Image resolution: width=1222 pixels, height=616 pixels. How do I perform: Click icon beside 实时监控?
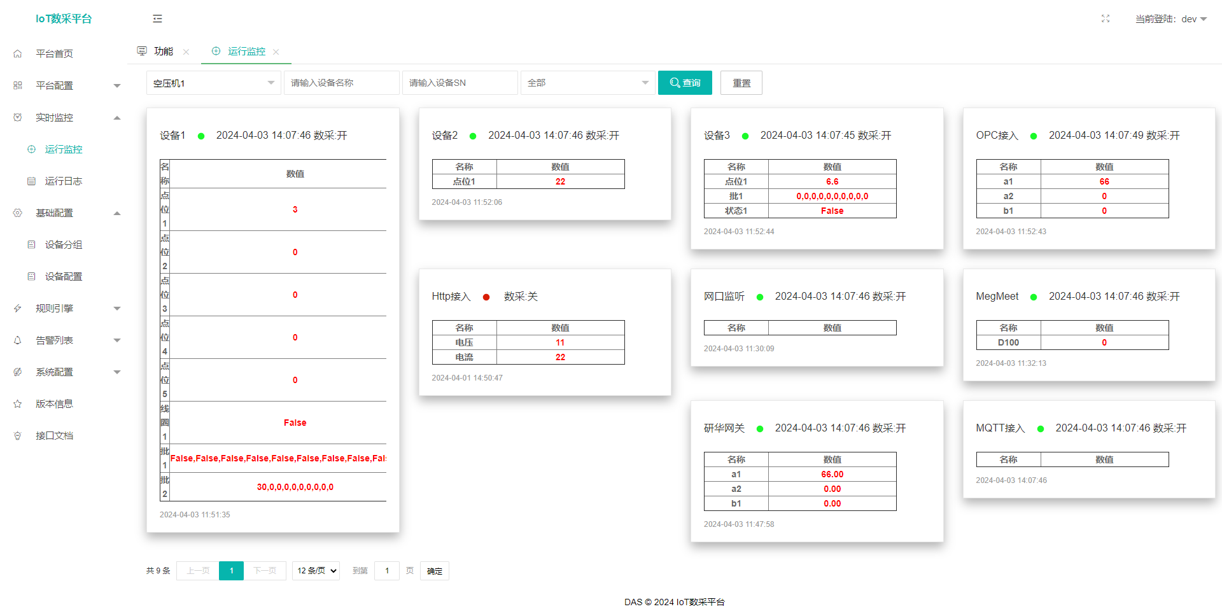18,118
